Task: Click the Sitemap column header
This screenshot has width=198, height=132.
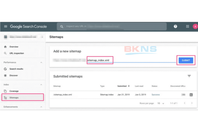Action: (57, 86)
